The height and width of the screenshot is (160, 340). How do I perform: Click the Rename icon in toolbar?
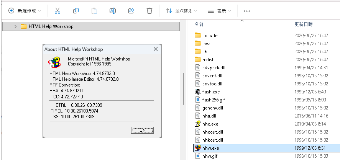[x=113, y=11]
